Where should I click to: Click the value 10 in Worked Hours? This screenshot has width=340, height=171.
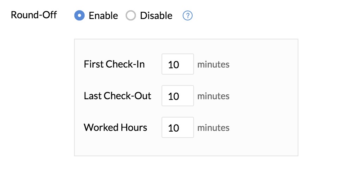(174, 128)
